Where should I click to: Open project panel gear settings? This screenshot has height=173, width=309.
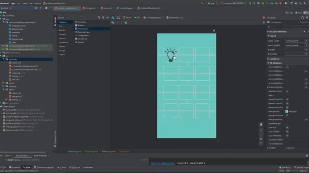(46, 8)
